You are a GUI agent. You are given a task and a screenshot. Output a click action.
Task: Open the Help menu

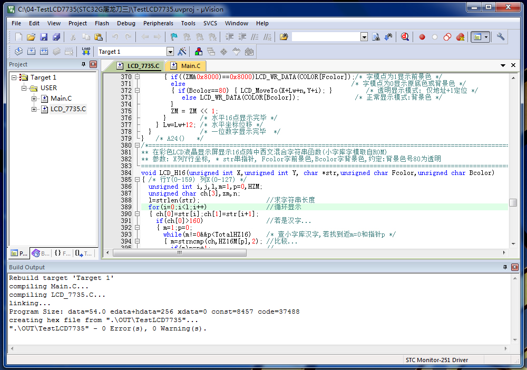(262, 23)
